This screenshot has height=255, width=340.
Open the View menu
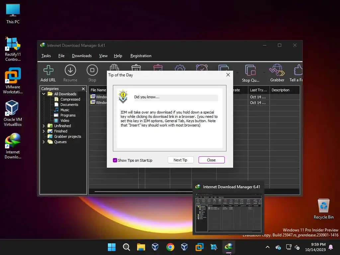click(x=103, y=56)
